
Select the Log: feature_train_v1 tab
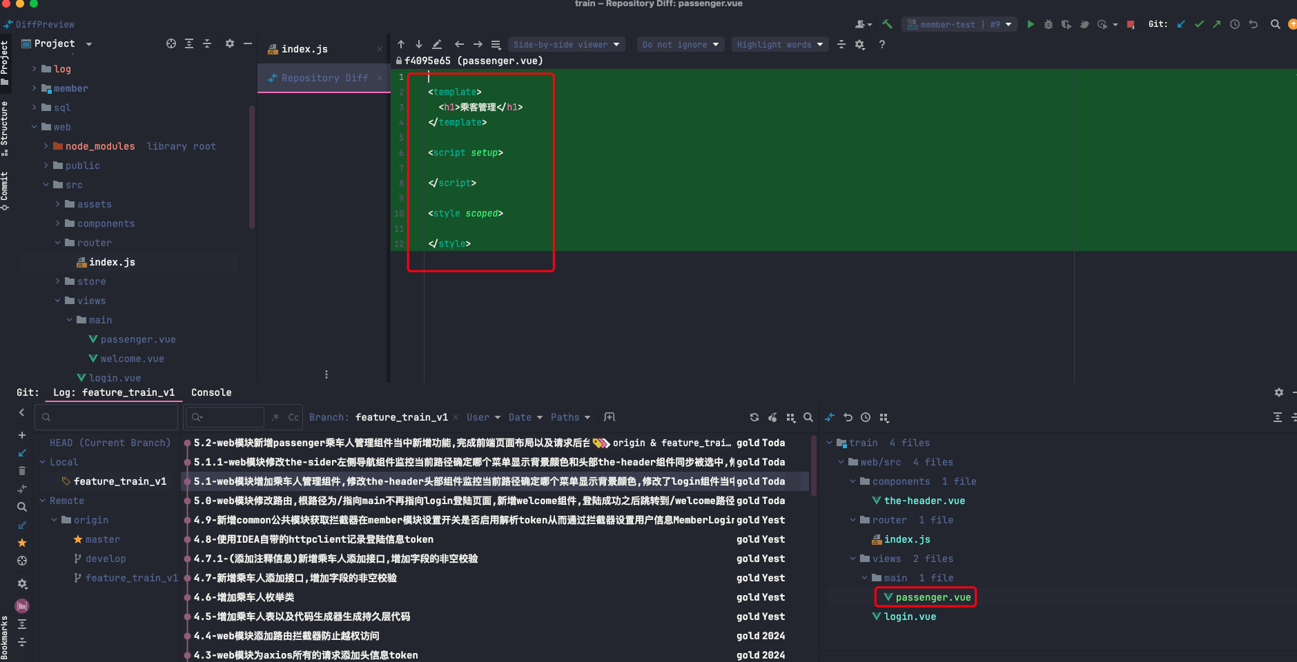(114, 392)
